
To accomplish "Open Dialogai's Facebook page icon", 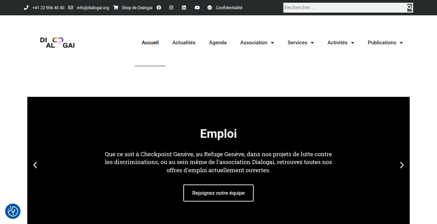I will pos(159,8).
